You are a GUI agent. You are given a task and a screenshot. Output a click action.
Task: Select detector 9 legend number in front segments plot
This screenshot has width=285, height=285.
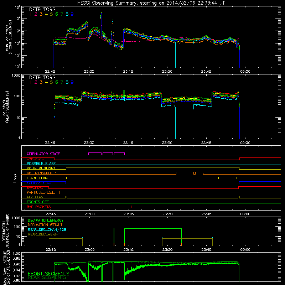tap(72, 14)
